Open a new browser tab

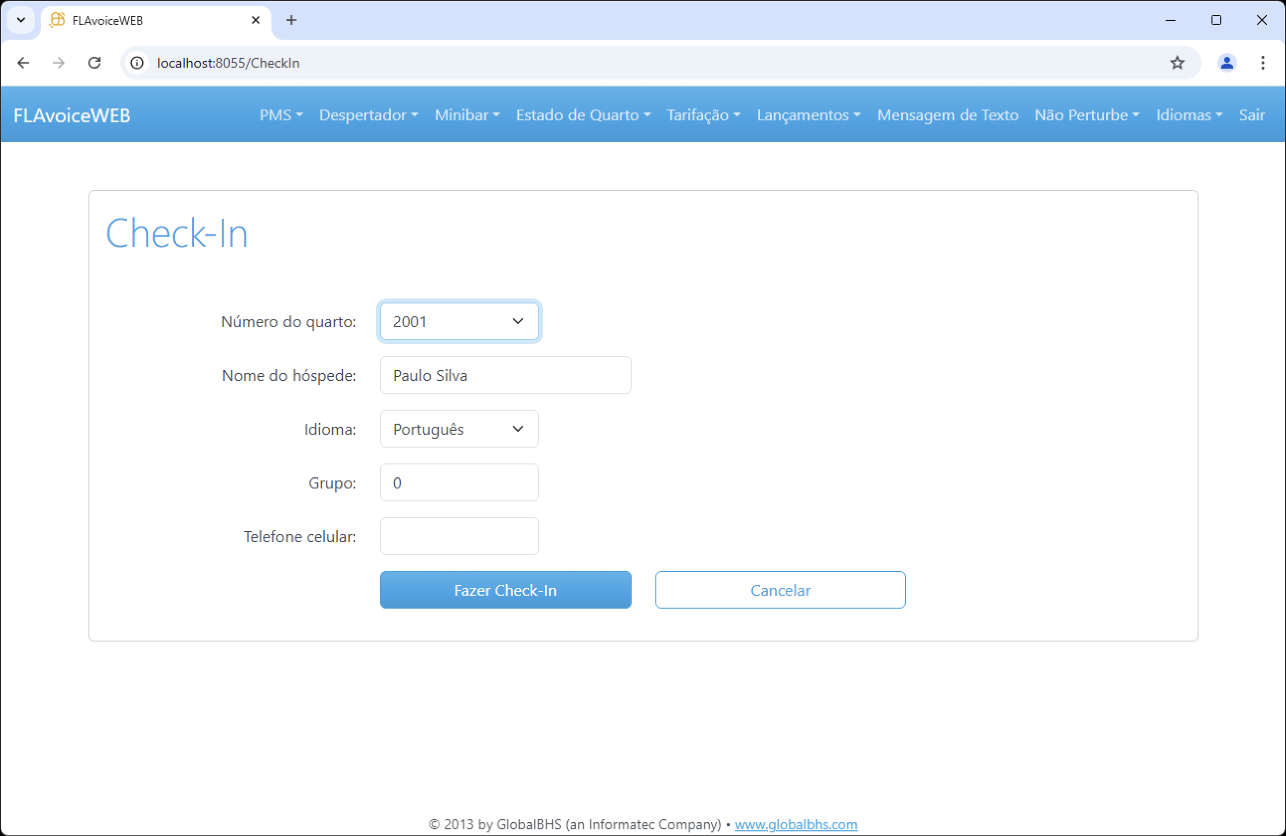point(291,20)
